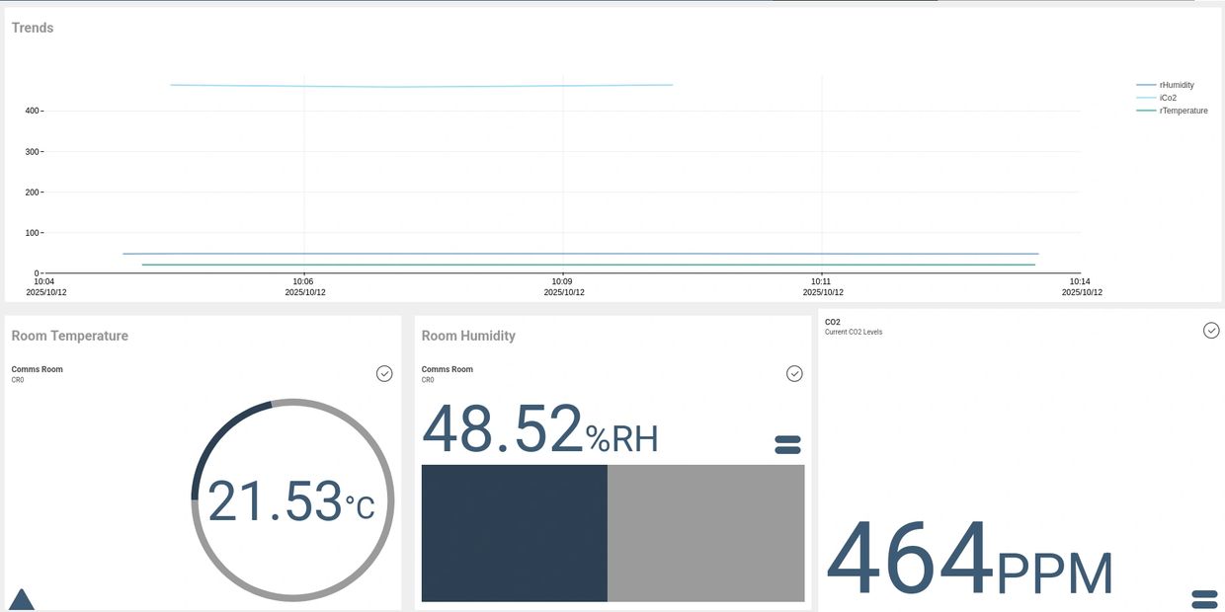Click the dark filled portion of humidity bar
This screenshot has width=1225, height=612.
514,533
